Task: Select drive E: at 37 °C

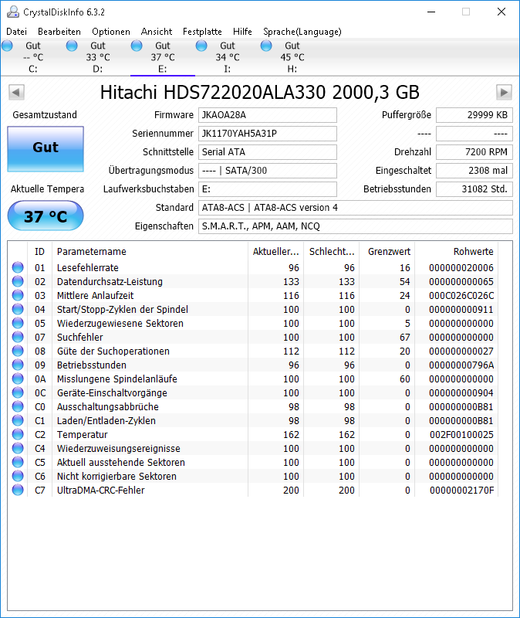Action: (163, 57)
